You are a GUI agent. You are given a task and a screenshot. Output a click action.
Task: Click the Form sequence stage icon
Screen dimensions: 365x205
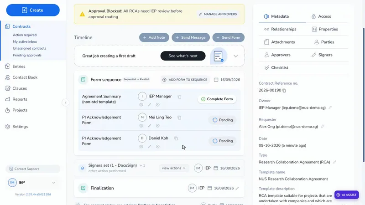pyautogui.click(x=83, y=80)
